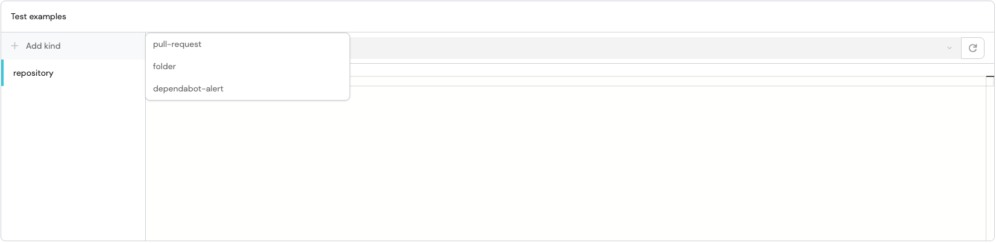Select dependabot-alert from the kind menu
This screenshot has height=243, width=996.
tap(188, 89)
